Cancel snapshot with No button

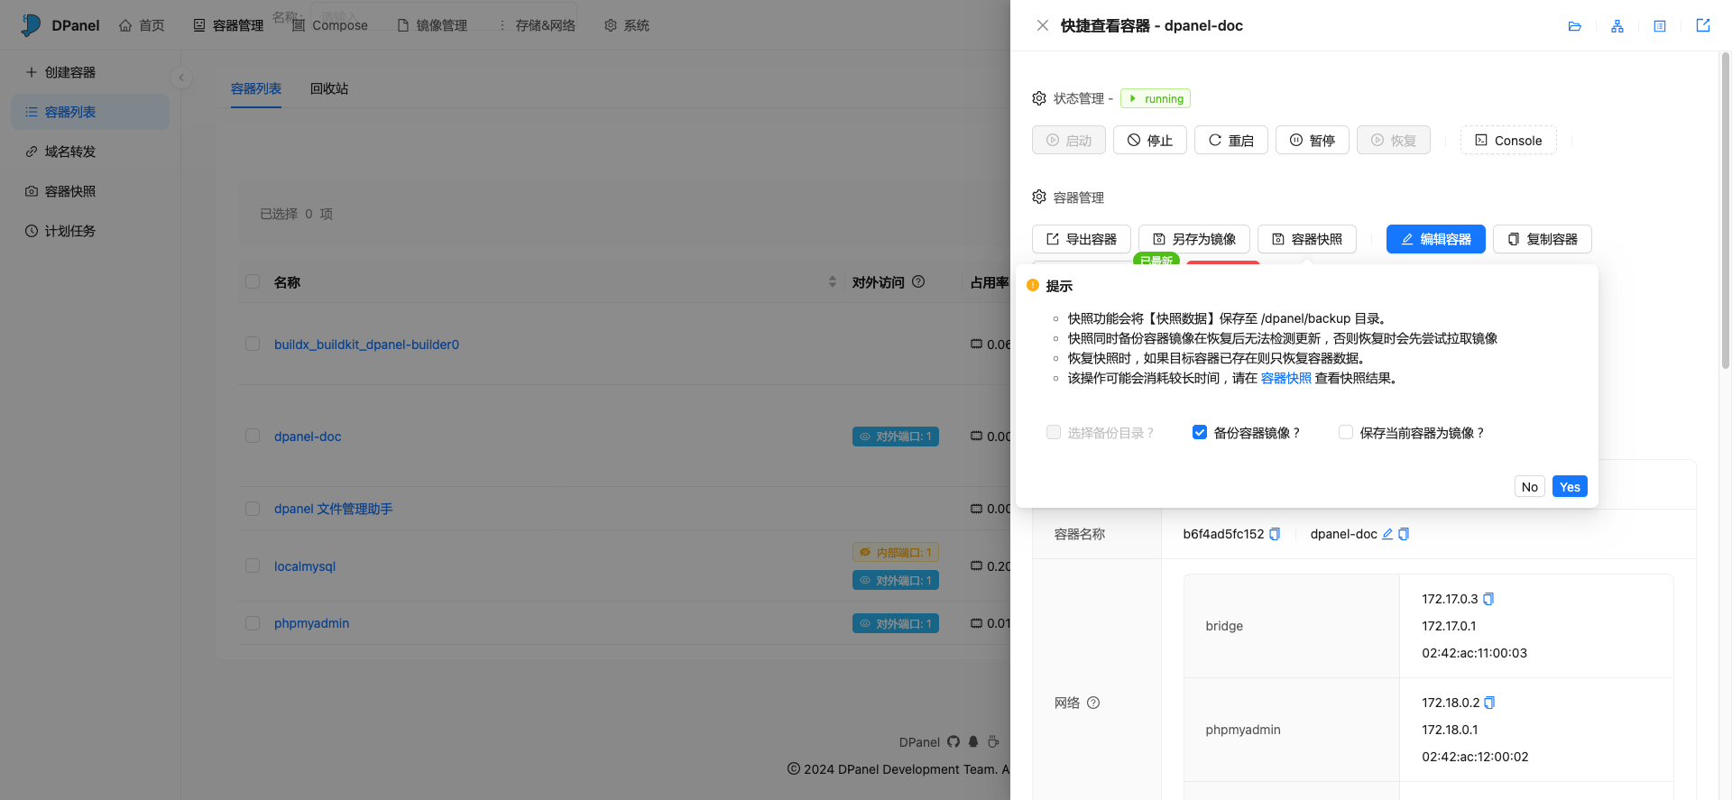click(x=1530, y=486)
